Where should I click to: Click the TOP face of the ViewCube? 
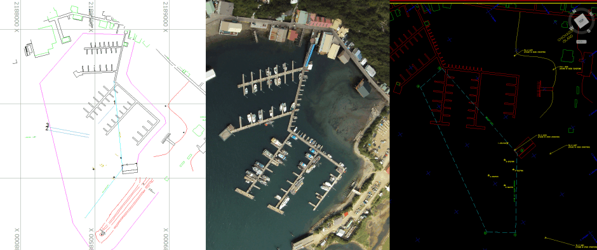(x=581, y=21)
